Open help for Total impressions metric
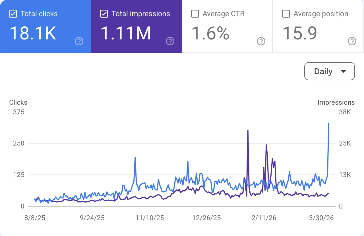 click(x=170, y=41)
